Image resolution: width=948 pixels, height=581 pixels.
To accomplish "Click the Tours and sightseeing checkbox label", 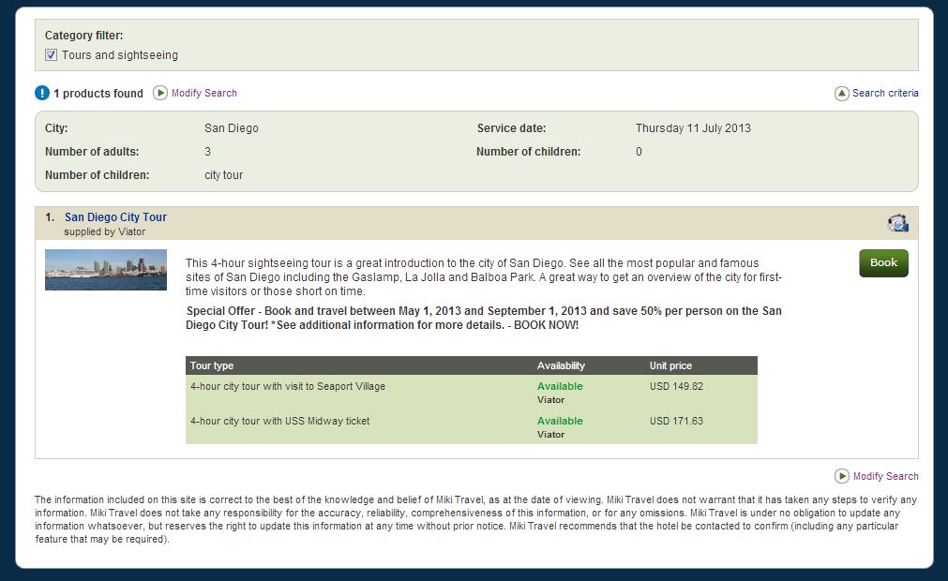I will [x=119, y=55].
